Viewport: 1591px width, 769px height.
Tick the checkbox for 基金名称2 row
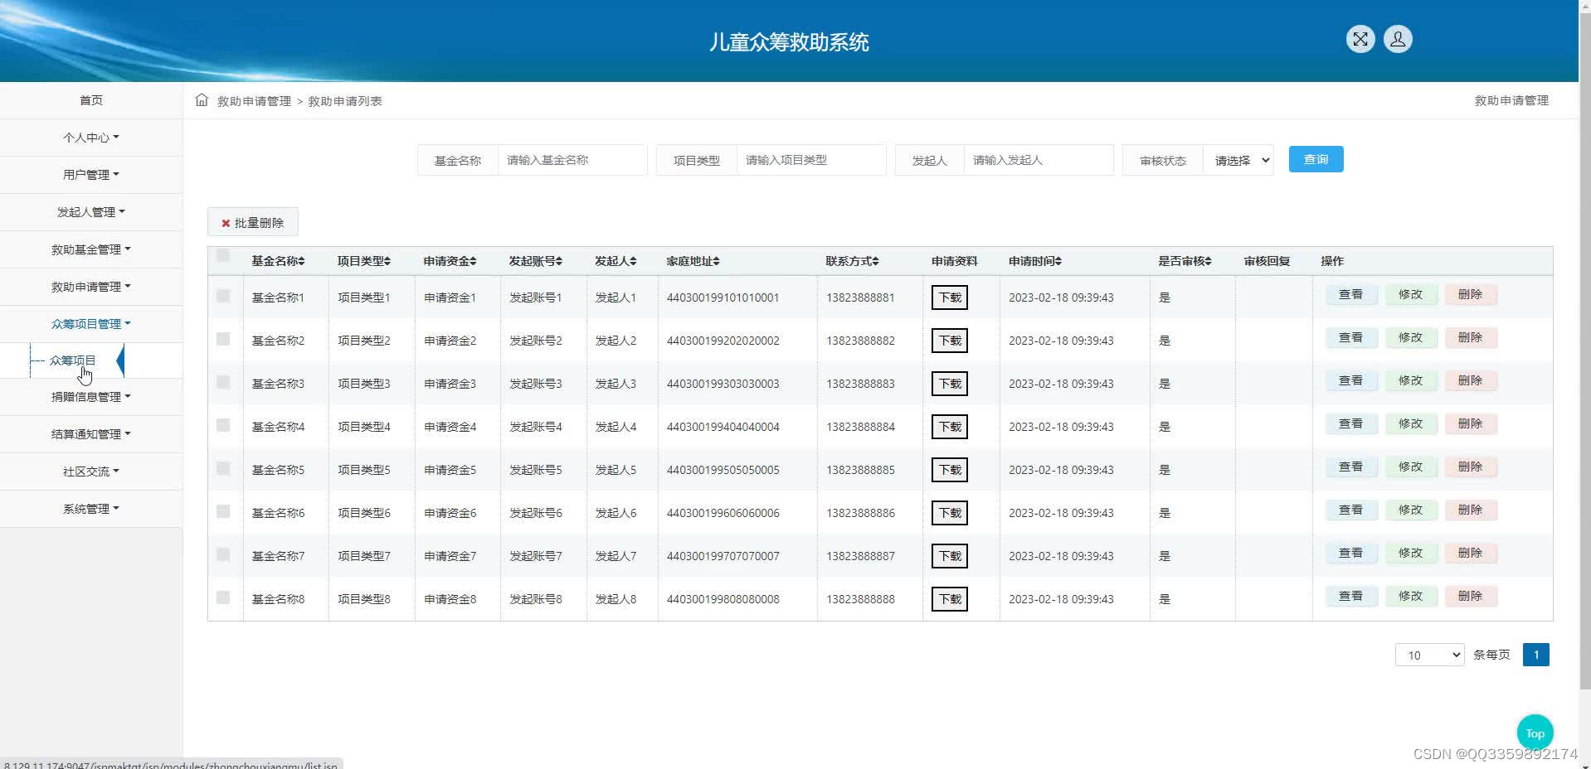tap(223, 339)
